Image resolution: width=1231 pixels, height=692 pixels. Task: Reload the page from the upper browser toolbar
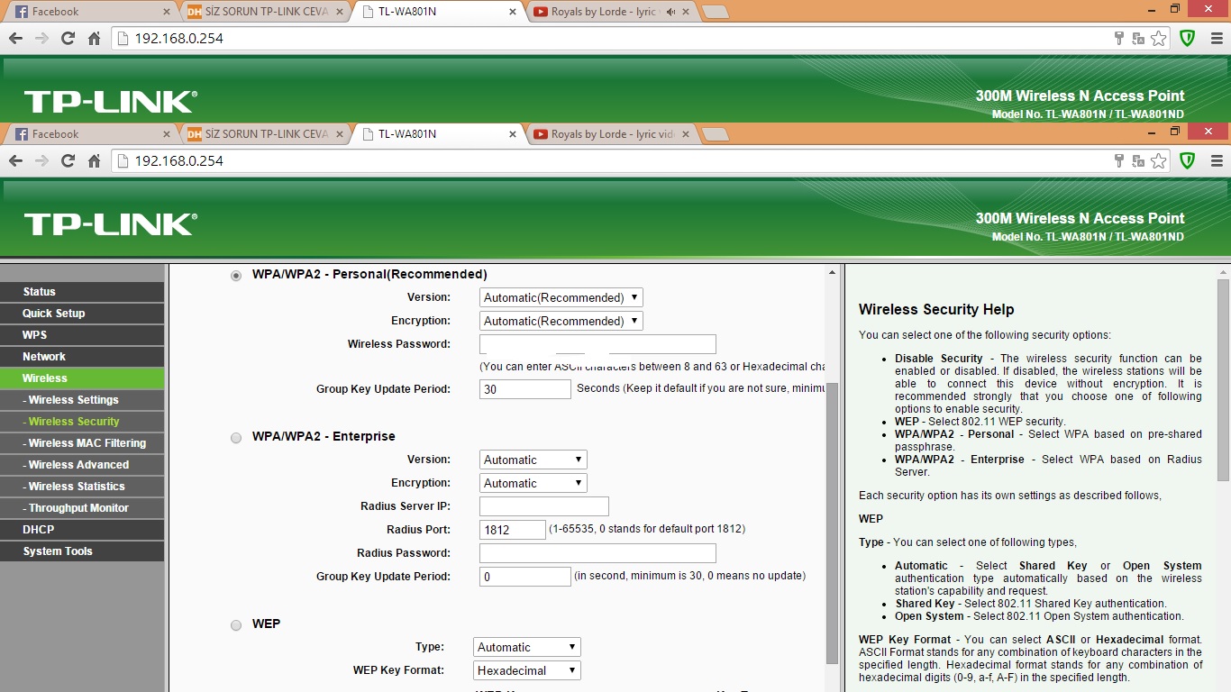point(68,39)
